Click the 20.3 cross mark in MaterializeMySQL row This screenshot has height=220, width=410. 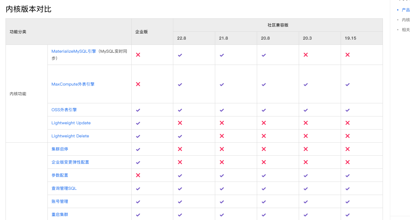[305, 55]
